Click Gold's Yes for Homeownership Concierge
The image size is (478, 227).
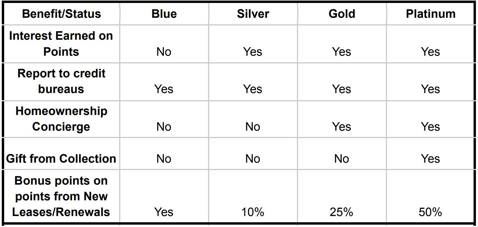coord(341,127)
